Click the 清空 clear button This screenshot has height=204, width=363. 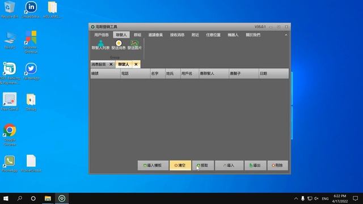click(x=180, y=165)
